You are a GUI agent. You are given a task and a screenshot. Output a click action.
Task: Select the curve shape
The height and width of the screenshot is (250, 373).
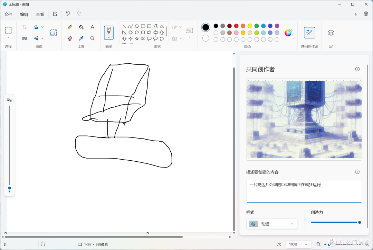(130, 26)
